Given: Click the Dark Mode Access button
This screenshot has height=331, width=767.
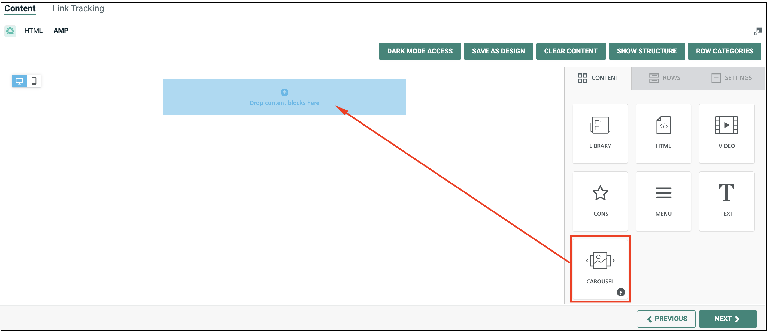Looking at the screenshot, I should pyautogui.click(x=419, y=51).
